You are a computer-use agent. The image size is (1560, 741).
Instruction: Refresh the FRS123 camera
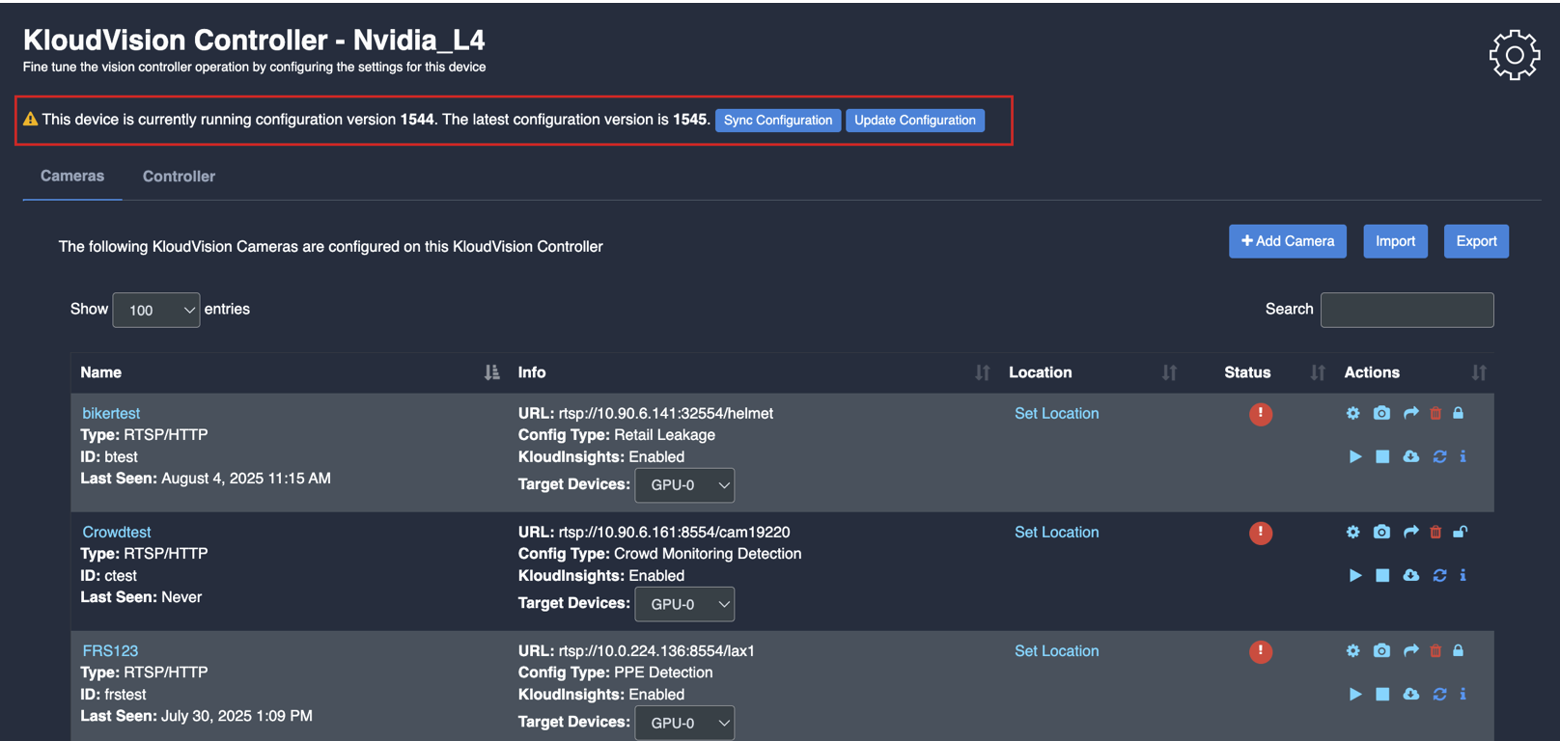pyautogui.click(x=1439, y=694)
